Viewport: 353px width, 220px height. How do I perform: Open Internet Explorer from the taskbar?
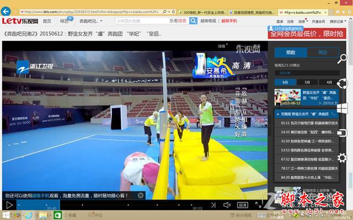point(28,215)
